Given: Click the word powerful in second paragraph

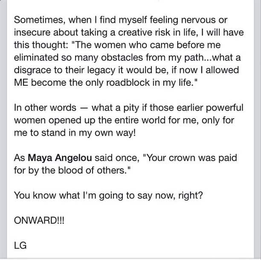Looking at the screenshot, I should 225,108.
